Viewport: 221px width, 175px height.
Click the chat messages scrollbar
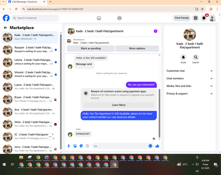click(x=159, y=113)
